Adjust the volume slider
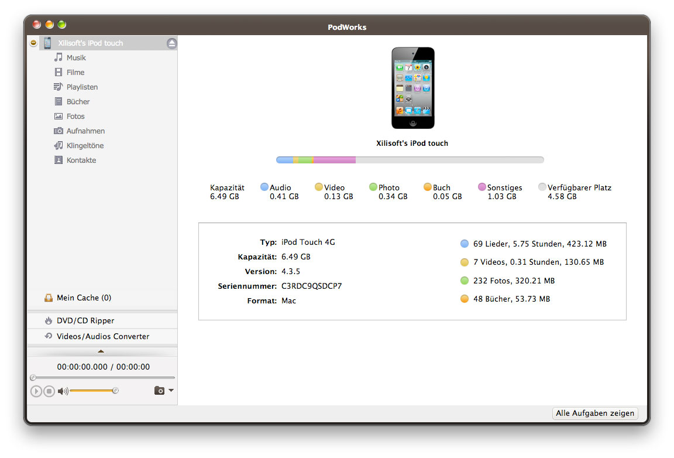Image resolution: width=674 pixels, height=458 pixels. pyautogui.click(x=94, y=391)
